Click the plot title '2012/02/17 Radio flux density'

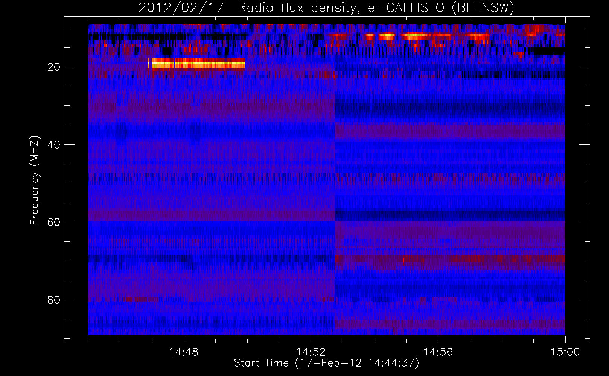point(326,8)
